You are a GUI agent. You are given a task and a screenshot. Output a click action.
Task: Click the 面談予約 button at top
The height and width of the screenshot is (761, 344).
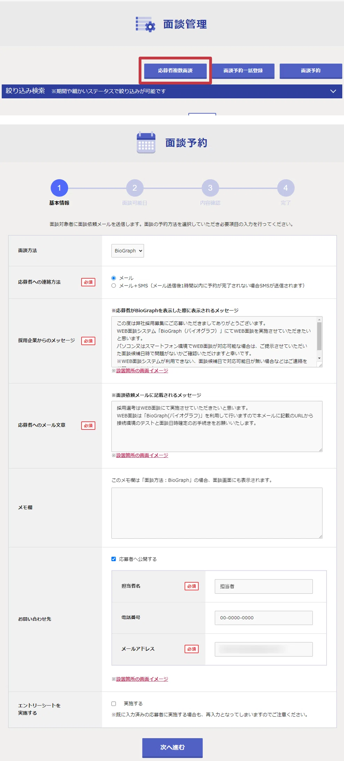pos(311,71)
